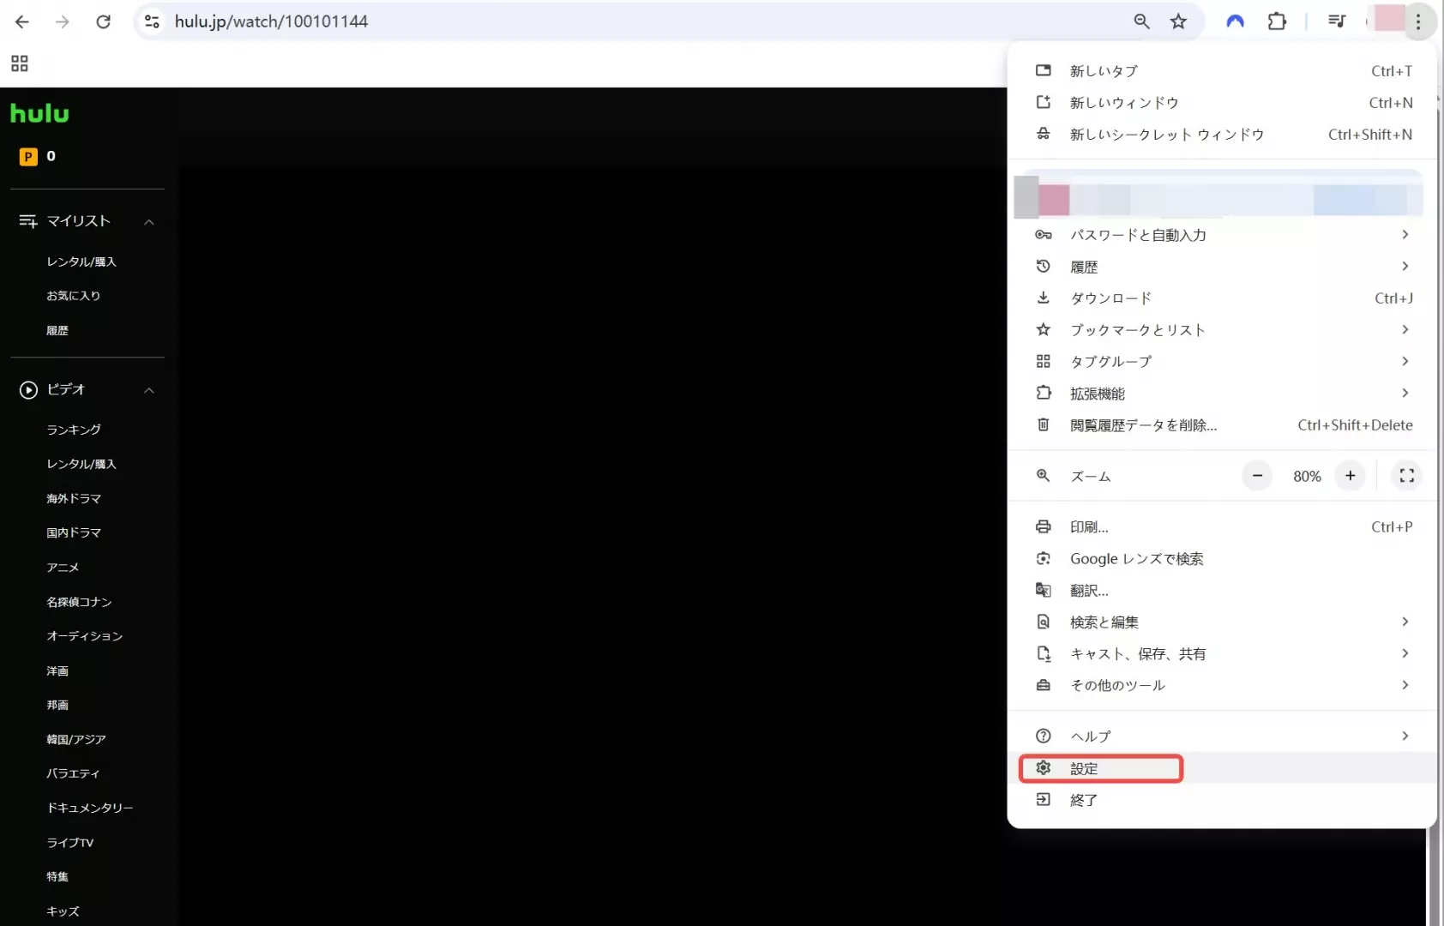Collapse the マイリスト section
The width and height of the screenshot is (1444, 926).
[x=149, y=222]
